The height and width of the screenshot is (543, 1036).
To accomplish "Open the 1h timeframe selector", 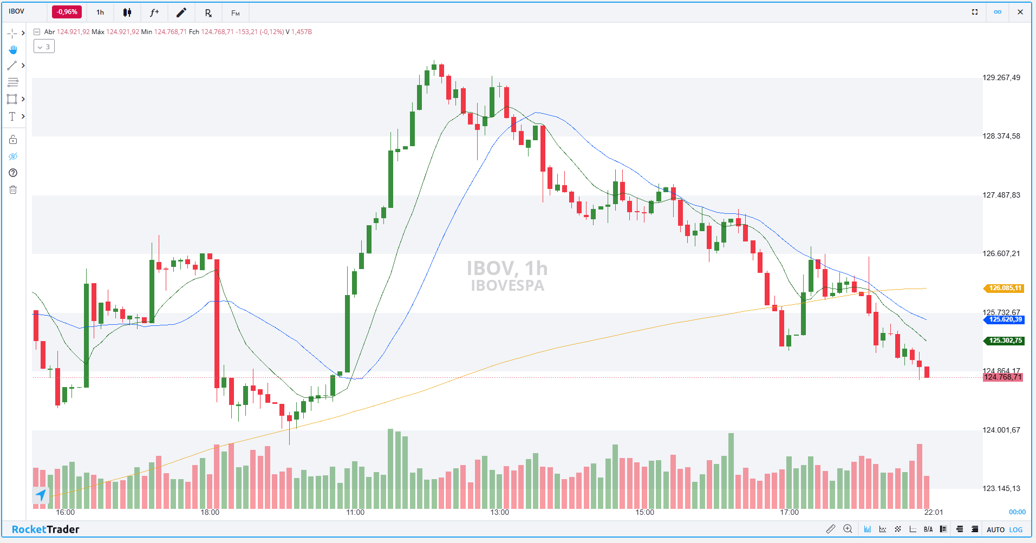I will tap(100, 12).
